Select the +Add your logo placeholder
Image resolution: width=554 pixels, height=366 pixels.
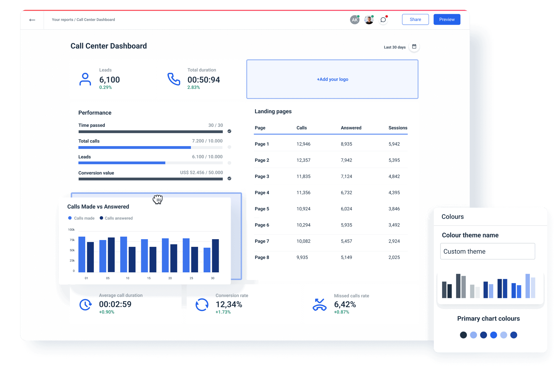(332, 79)
